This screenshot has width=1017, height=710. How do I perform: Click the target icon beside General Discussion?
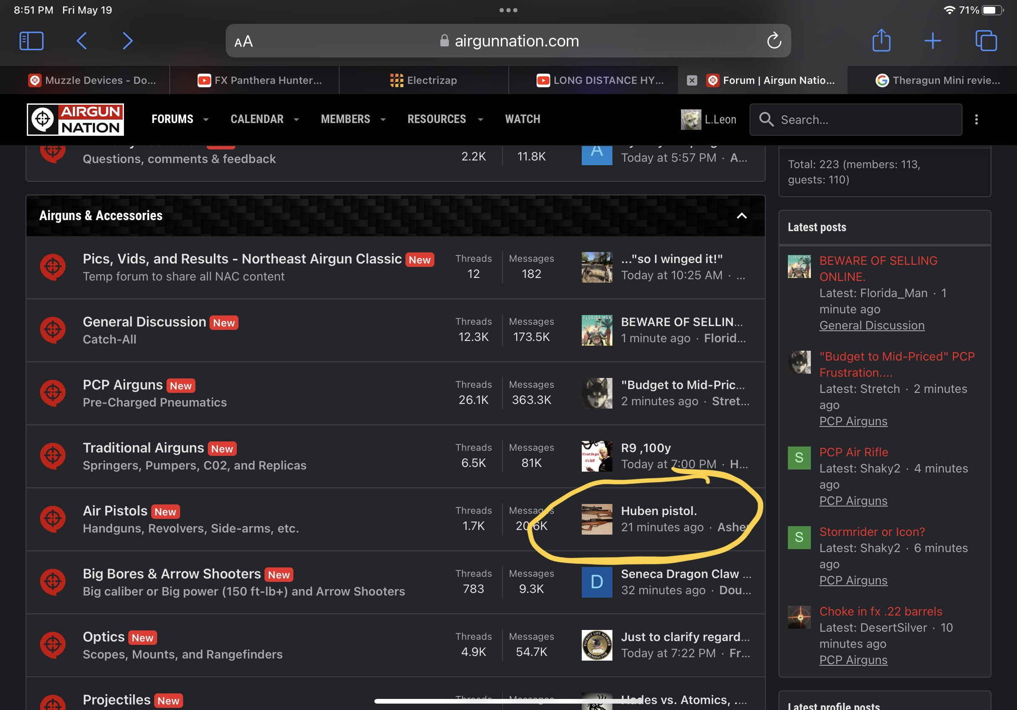pos(53,330)
